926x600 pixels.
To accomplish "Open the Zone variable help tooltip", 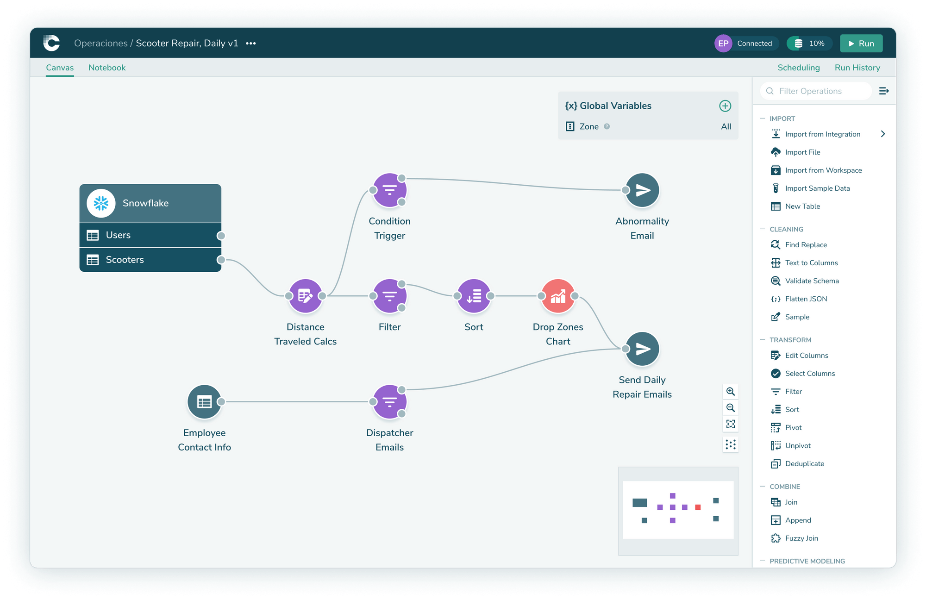I will 607,126.
